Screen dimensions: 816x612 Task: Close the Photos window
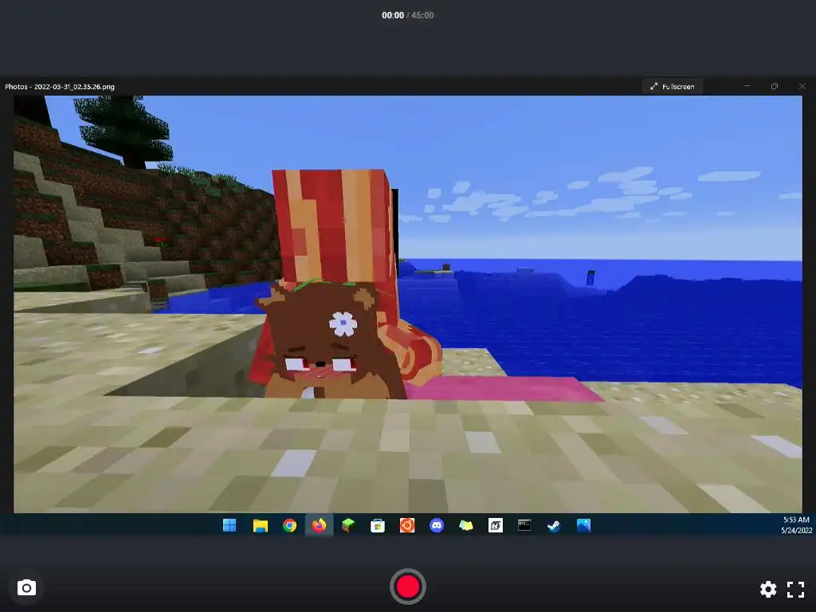(802, 86)
